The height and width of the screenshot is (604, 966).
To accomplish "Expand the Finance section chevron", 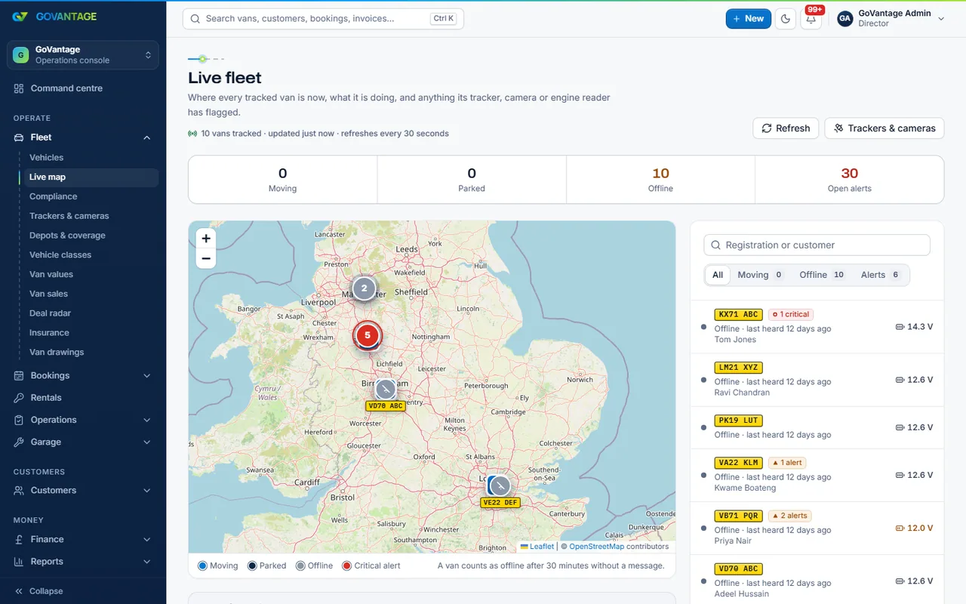I will pyautogui.click(x=147, y=540).
